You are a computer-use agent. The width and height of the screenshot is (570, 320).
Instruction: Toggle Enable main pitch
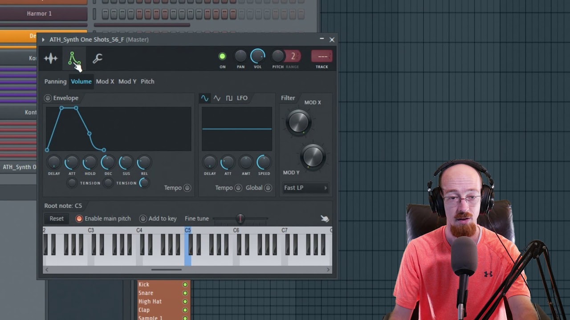point(79,219)
